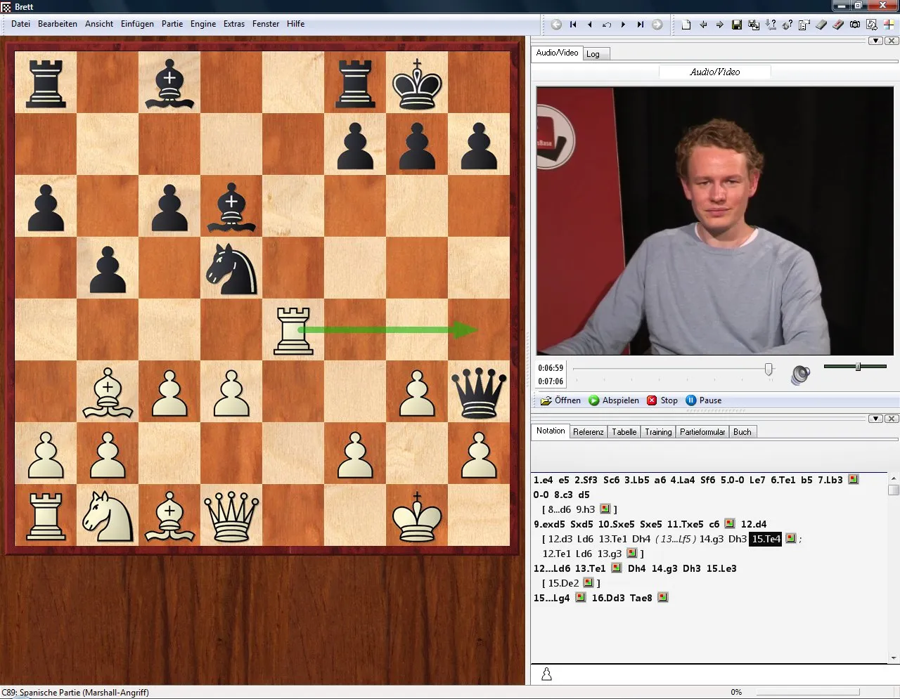The height and width of the screenshot is (699, 900).
Task: Click the take back move undo icon
Action: [607, 25]
